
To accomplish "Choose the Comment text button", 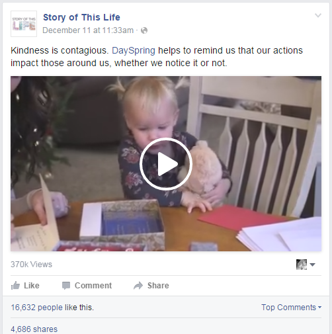I will 93,286.
